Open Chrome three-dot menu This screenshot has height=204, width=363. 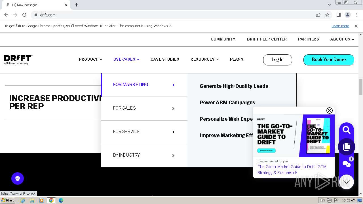356,15
